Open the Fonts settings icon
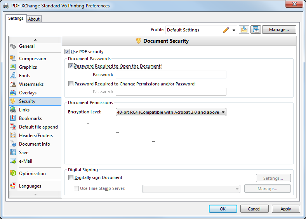 13,76
